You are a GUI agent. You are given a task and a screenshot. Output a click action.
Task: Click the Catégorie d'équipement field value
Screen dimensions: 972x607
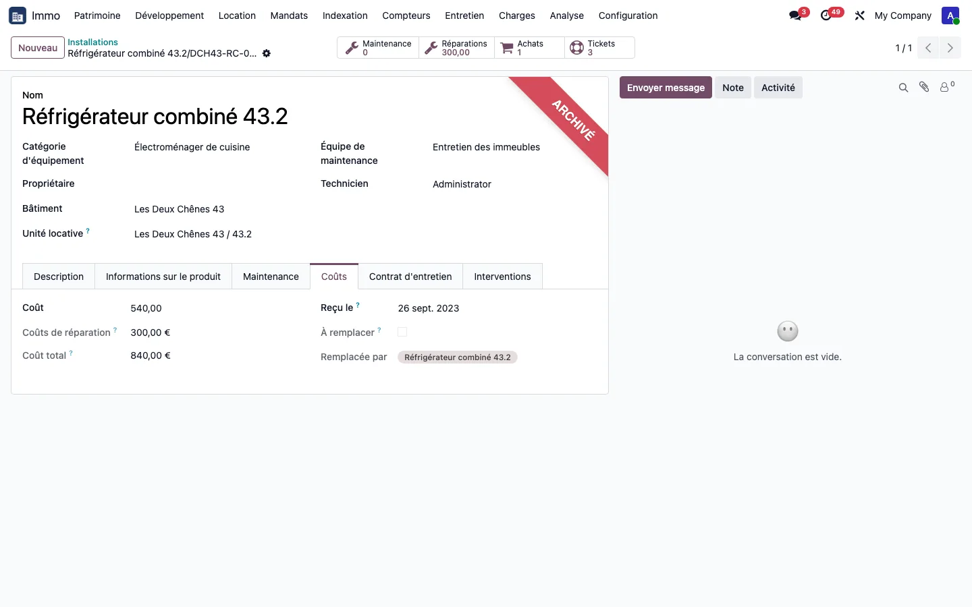(192, 147)
